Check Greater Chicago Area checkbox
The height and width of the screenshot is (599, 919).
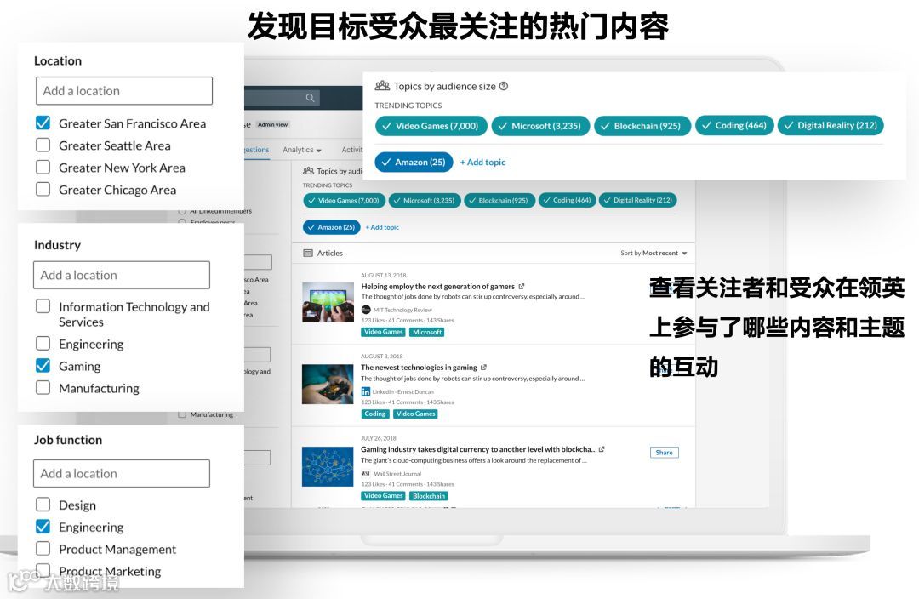(43, 189)
